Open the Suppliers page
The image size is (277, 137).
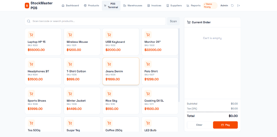(174, 5)
